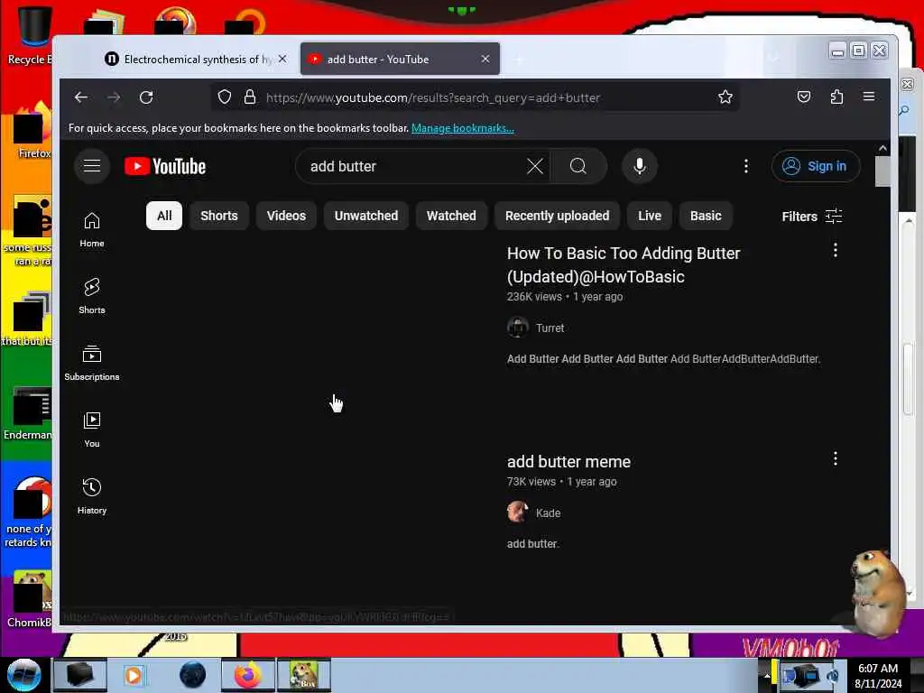
Task: Click the taskbar clock
Action: click(878, 676)
